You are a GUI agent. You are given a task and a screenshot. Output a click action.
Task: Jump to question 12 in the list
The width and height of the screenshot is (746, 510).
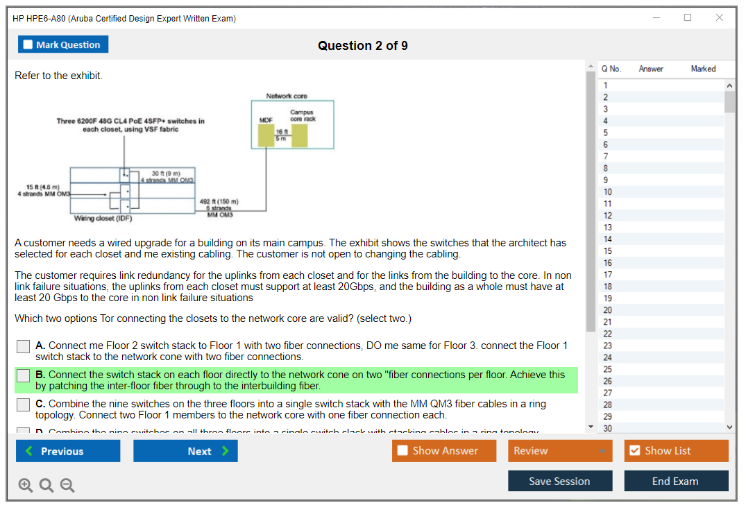pos(607,215)
